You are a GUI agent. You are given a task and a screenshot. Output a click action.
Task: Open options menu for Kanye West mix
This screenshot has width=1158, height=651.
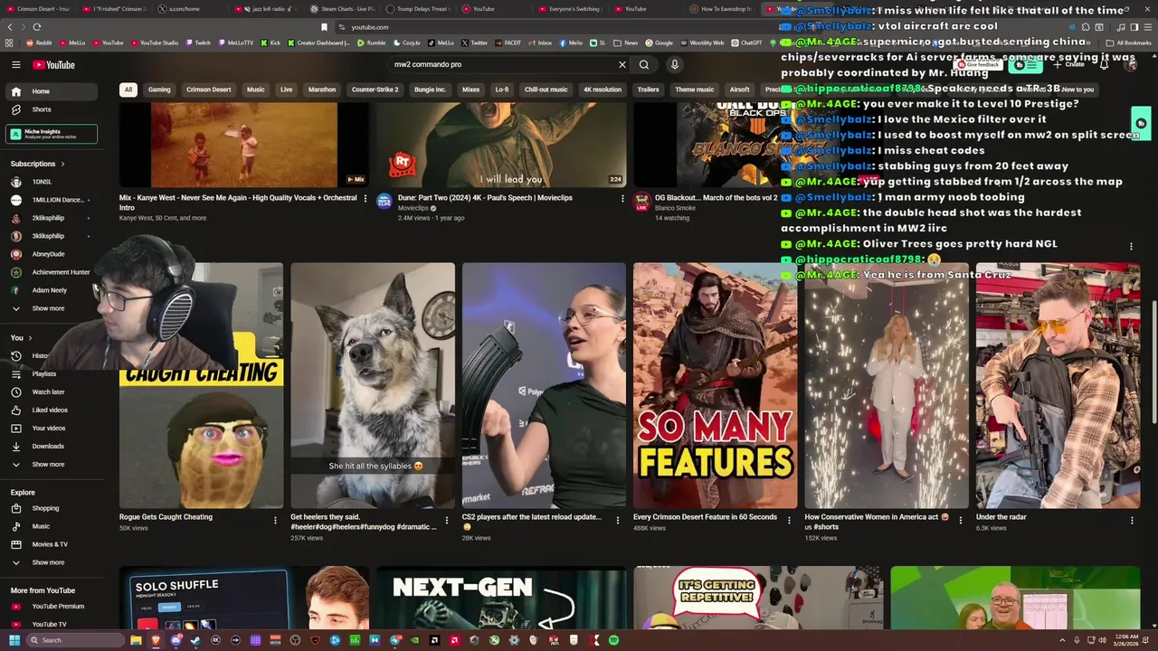(x=365, y=198)
